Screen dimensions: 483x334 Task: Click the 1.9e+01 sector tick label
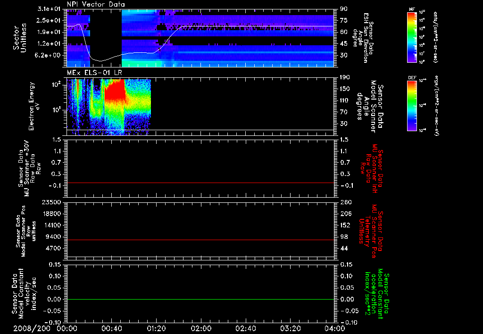click(x=49, y=32)
